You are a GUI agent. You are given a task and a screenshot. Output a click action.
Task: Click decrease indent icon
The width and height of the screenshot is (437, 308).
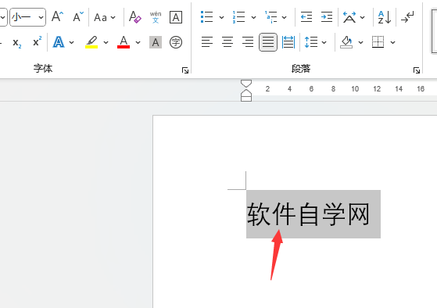[306, 17]
